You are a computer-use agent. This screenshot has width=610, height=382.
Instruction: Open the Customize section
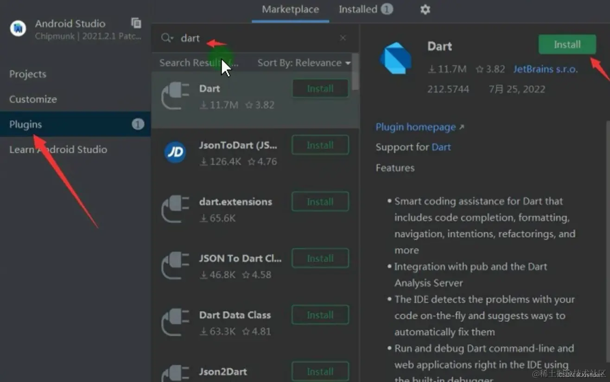(33, 99)
